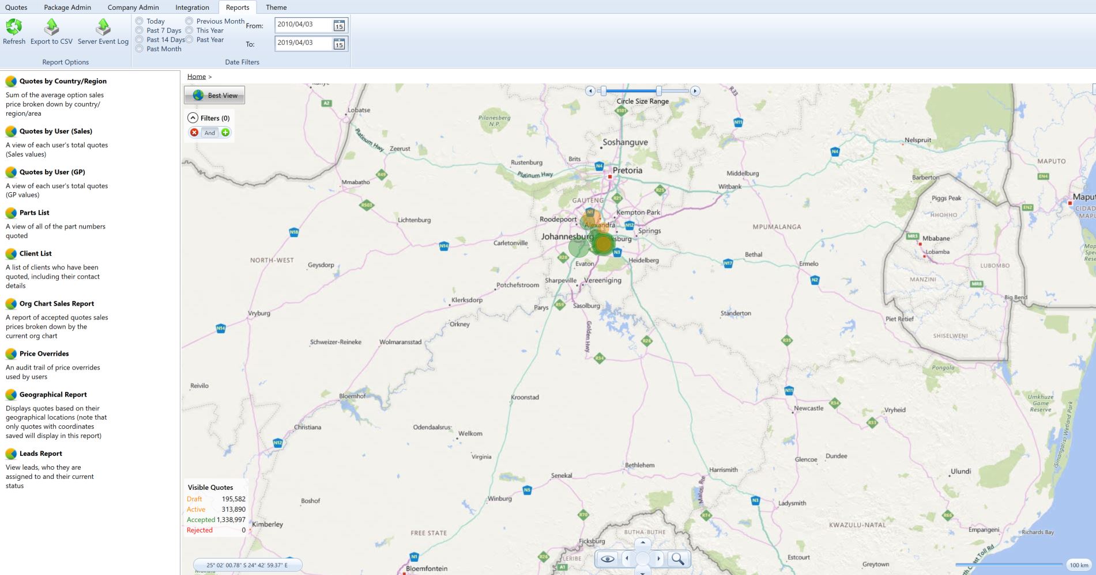1096x575 pixels.
Task: Select the Previous Month radio option
Action: click(189, 21)
